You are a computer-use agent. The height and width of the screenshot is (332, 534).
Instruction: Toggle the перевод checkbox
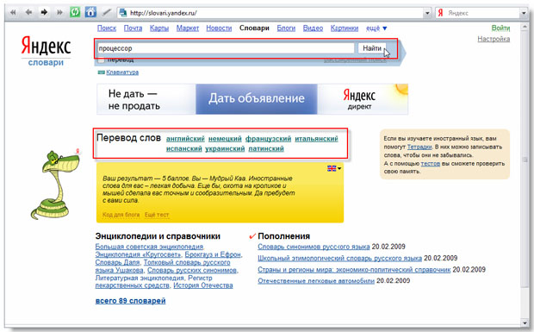coord(101,60)
